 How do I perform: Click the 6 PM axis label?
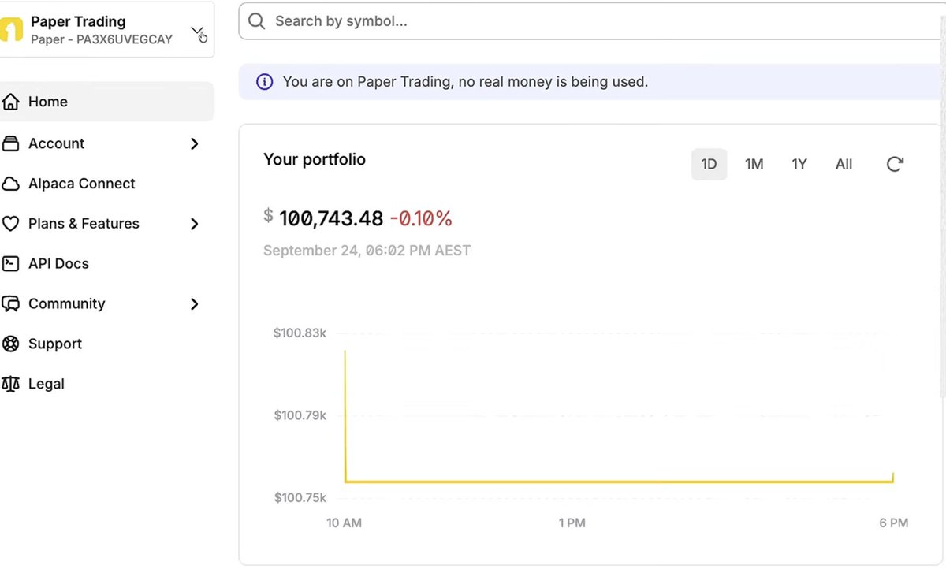point(894,523)
